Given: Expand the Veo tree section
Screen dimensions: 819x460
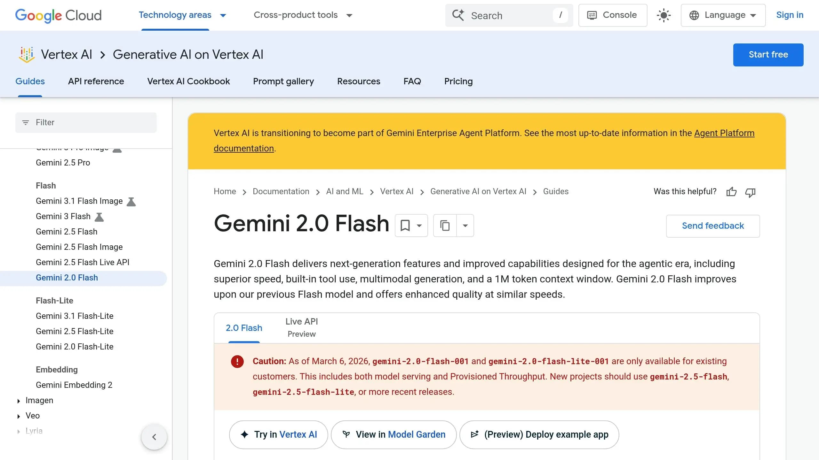Looking at the screenshot, I should [19, 416].
